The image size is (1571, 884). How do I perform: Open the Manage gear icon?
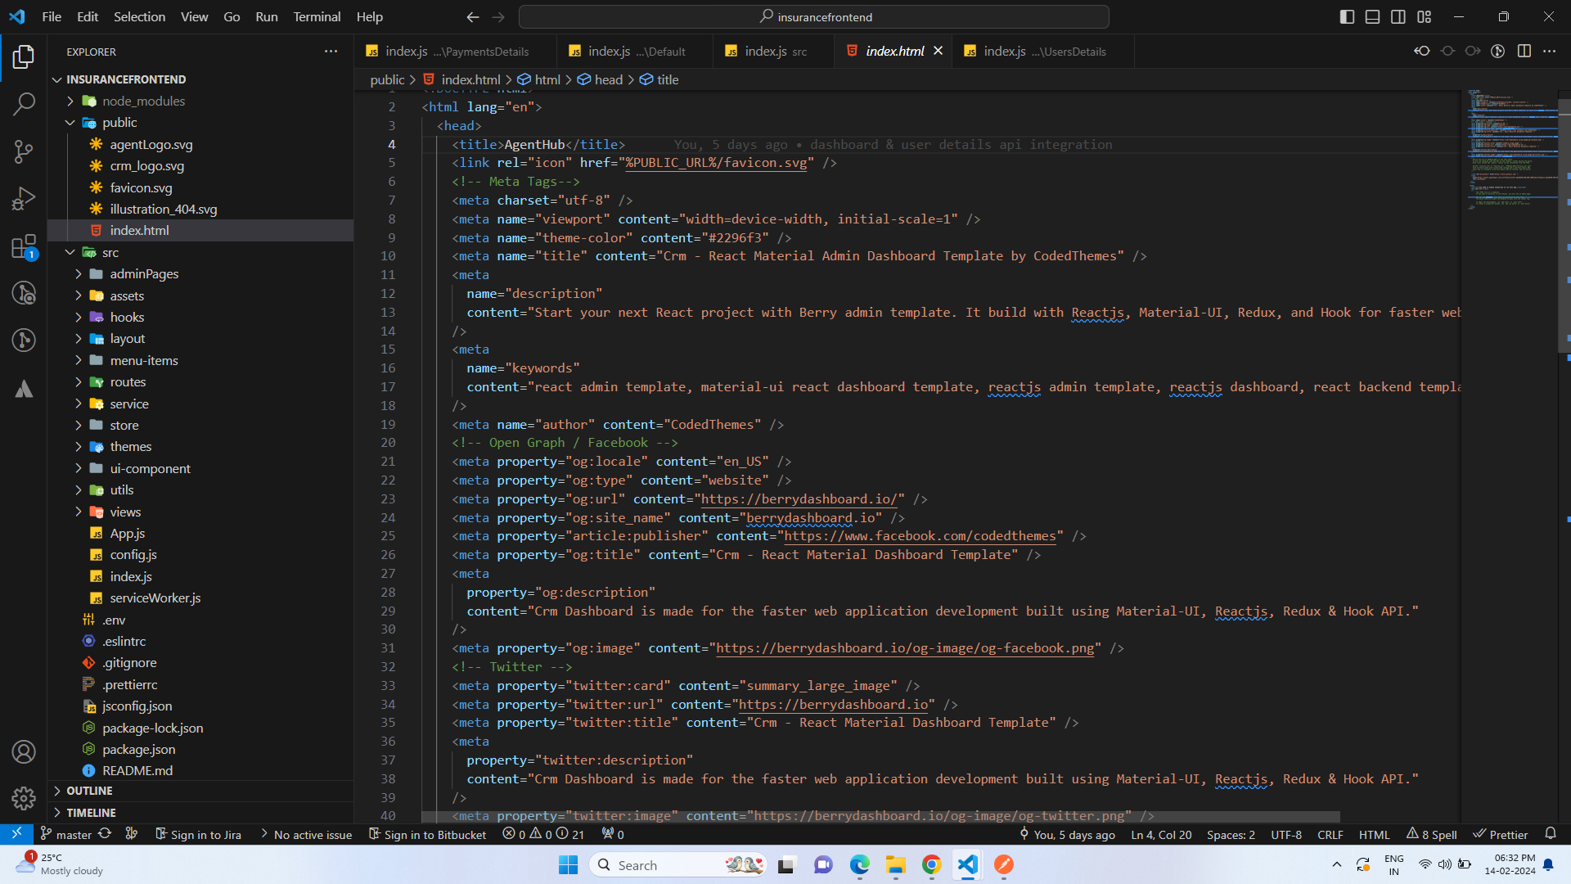(24, 798)
